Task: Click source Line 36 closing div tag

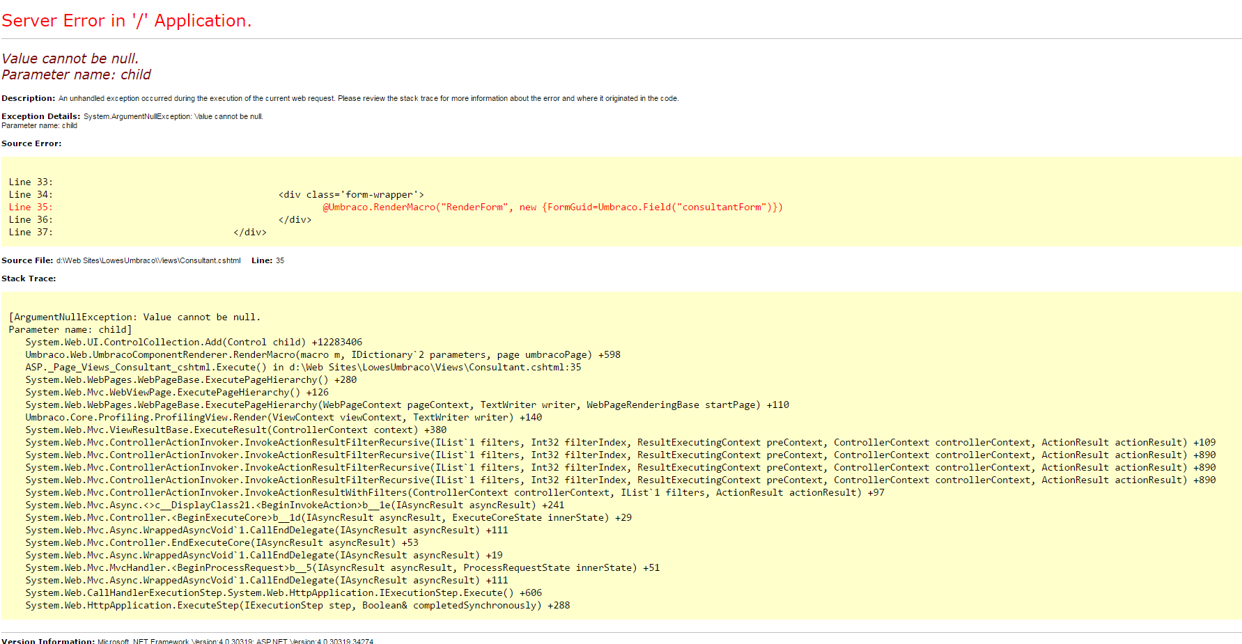Action: point(295,219)
